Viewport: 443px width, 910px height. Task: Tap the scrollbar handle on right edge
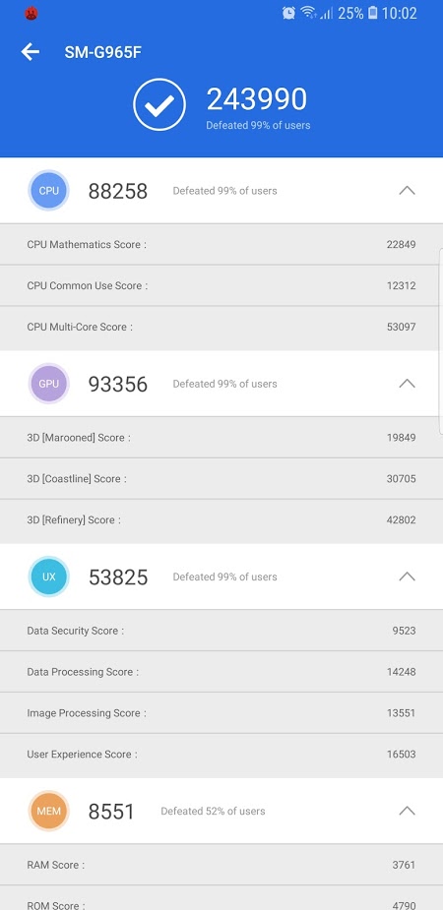(441, 341)
